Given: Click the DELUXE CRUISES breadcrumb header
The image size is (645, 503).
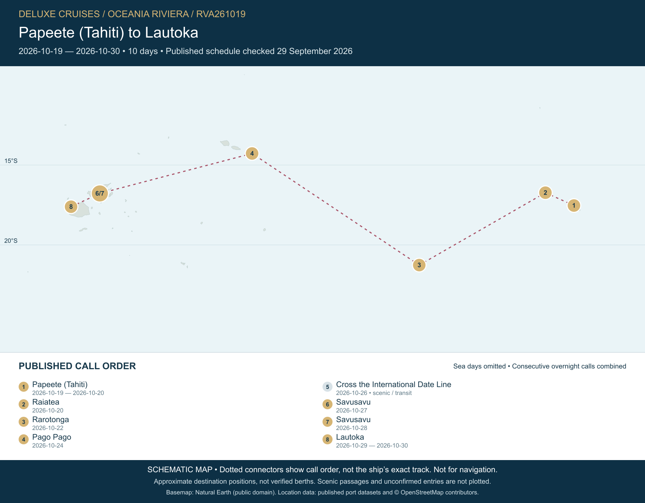Looking at the screenshot, I should point(59,14).
